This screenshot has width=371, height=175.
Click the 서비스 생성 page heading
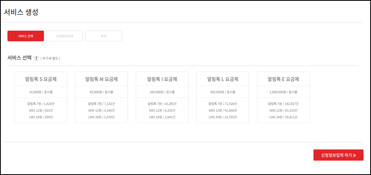(x=21, y=12)
